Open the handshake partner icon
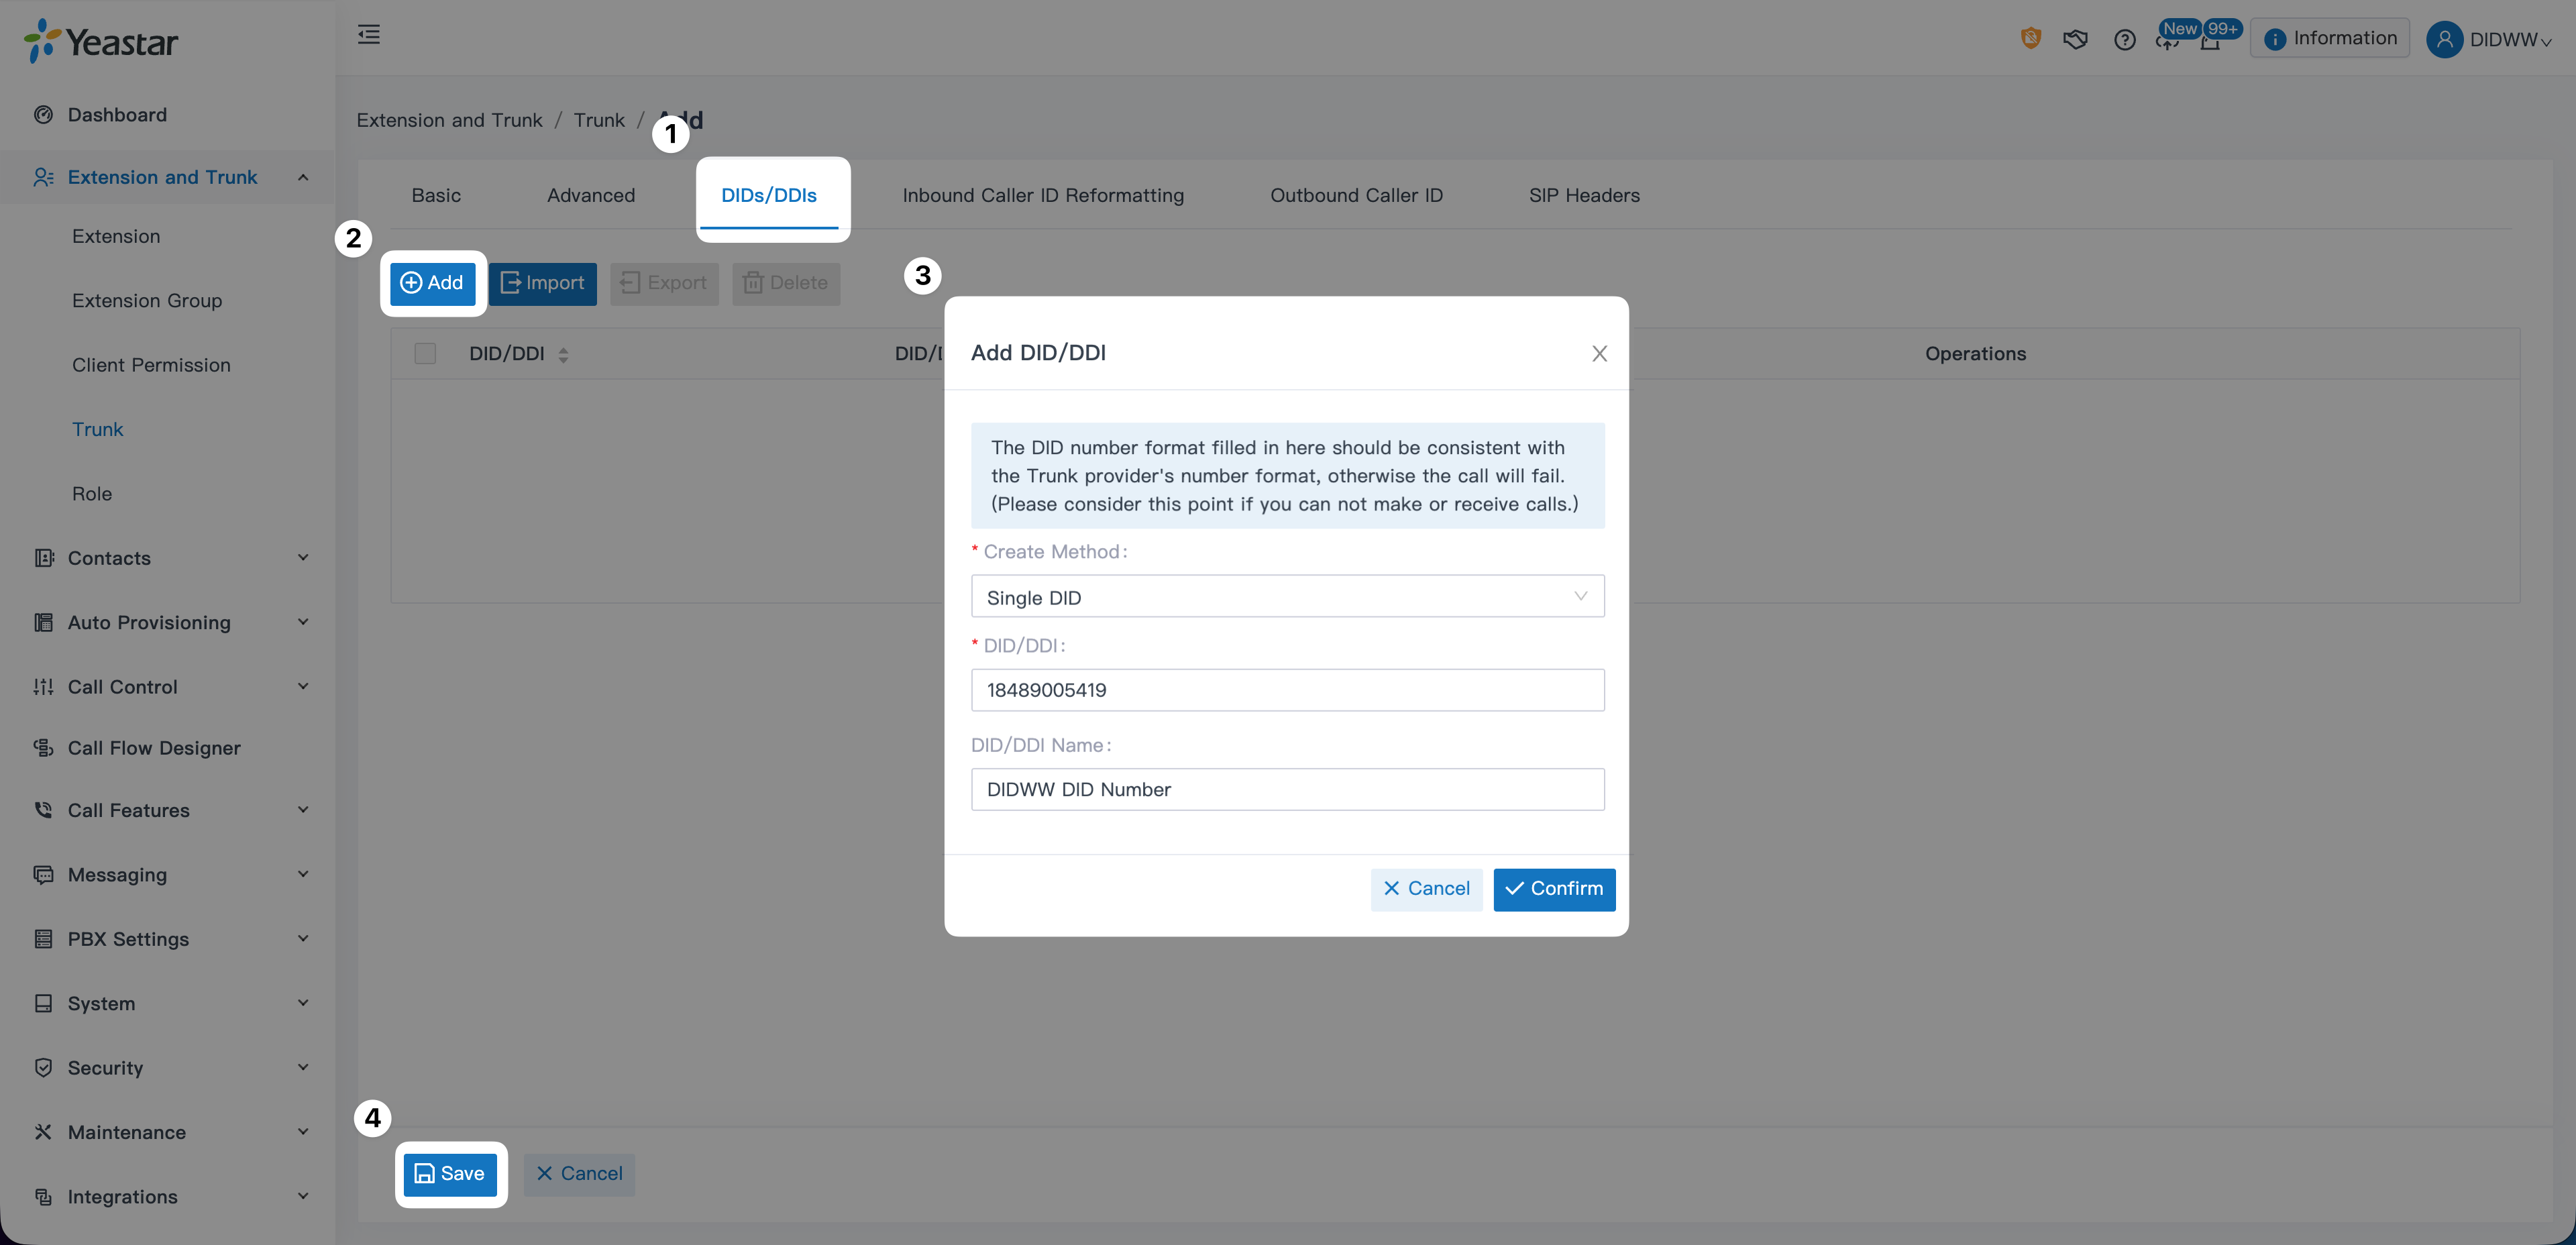 (x=2075, y=40)
